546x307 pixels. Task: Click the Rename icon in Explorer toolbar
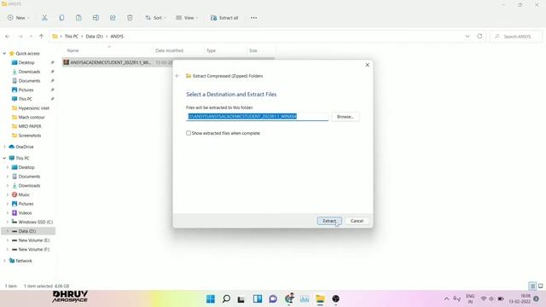[96, 18]
